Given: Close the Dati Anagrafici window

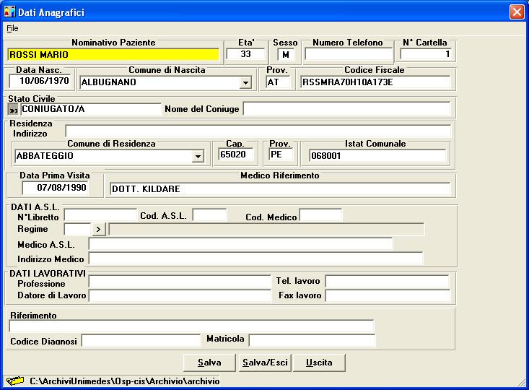Looking at the screenshot, I should (516, 12).
